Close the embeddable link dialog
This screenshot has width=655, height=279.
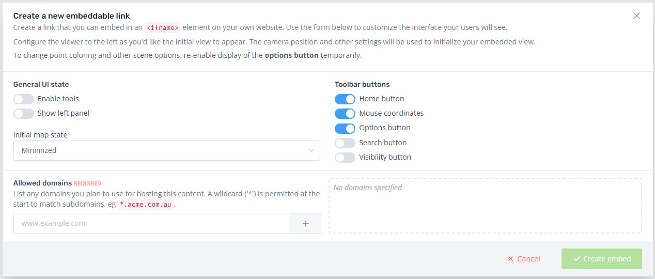636,16
